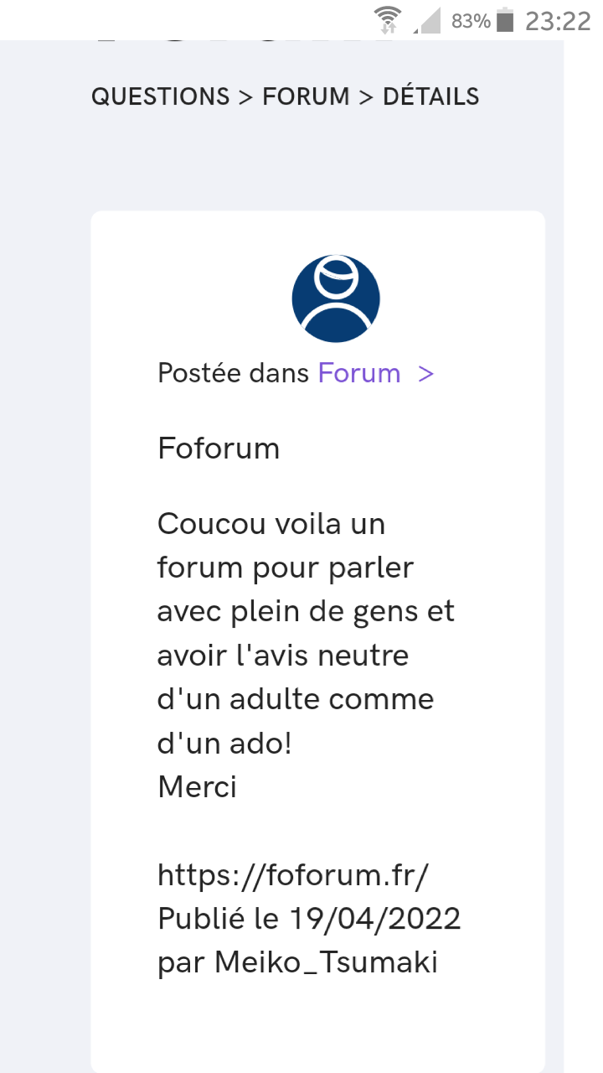Viewport: 603px width, 1073px height.
Task: Click the arrow between QUESTIONS and FORUM
Action: coord(245,96)
